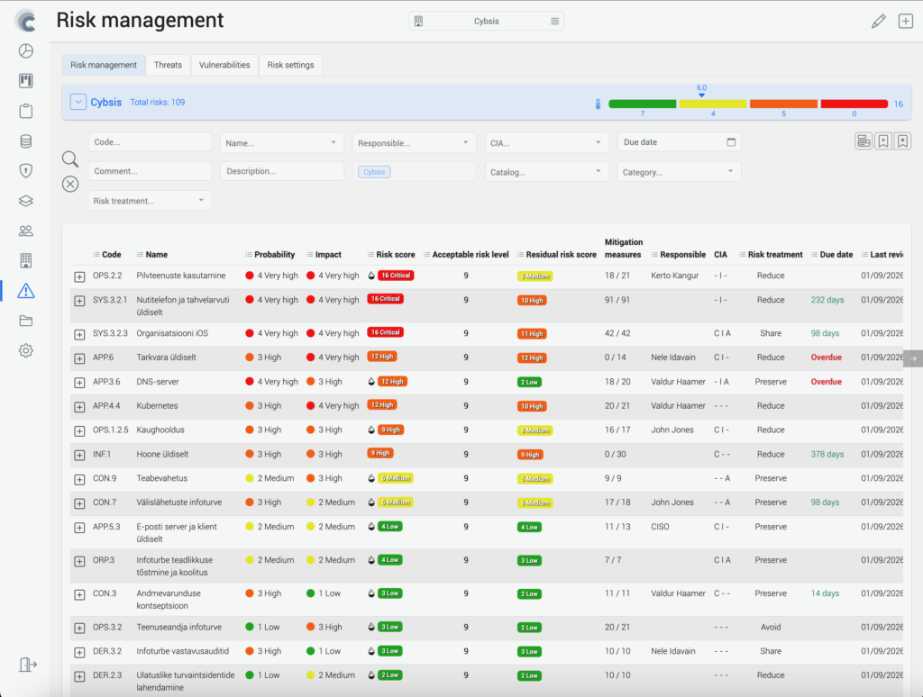This screenshot has width=923, height=697.
Task: Expand the OPS.2.2 row with plus box
Action: [x=79, y=276]
